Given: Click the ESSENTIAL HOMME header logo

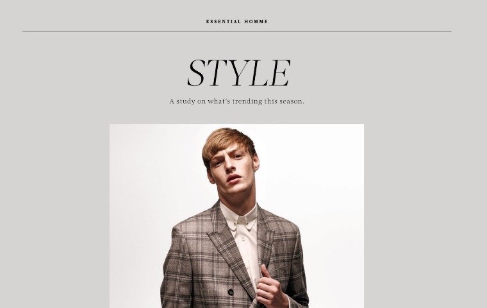Looking at the screenshot, I should pos(237,21).
